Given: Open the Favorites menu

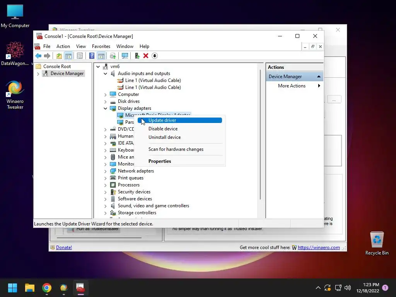Looking at the screenshot, I should pyautogui.click(x=101, y=46).
